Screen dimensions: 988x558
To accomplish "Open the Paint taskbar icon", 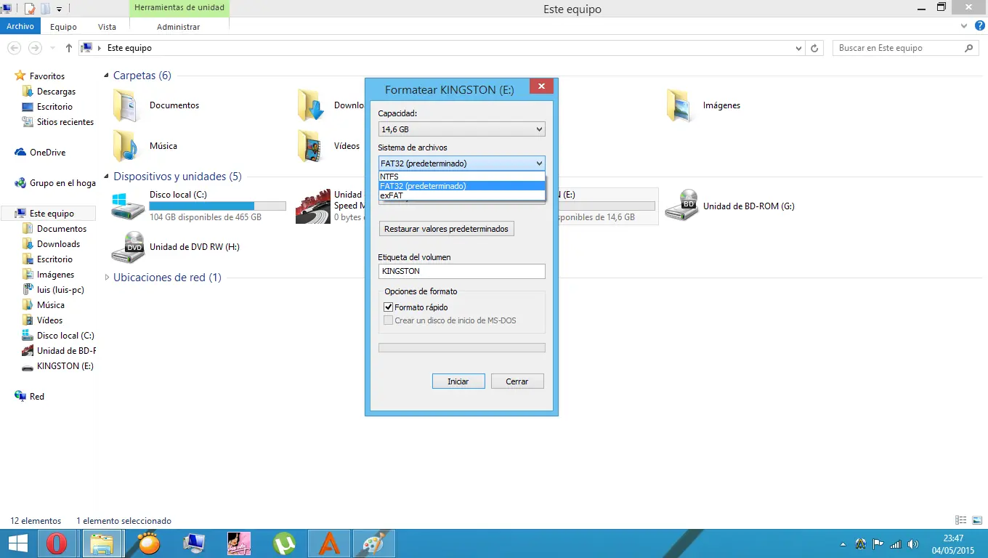I will click(x=375, y=543).
